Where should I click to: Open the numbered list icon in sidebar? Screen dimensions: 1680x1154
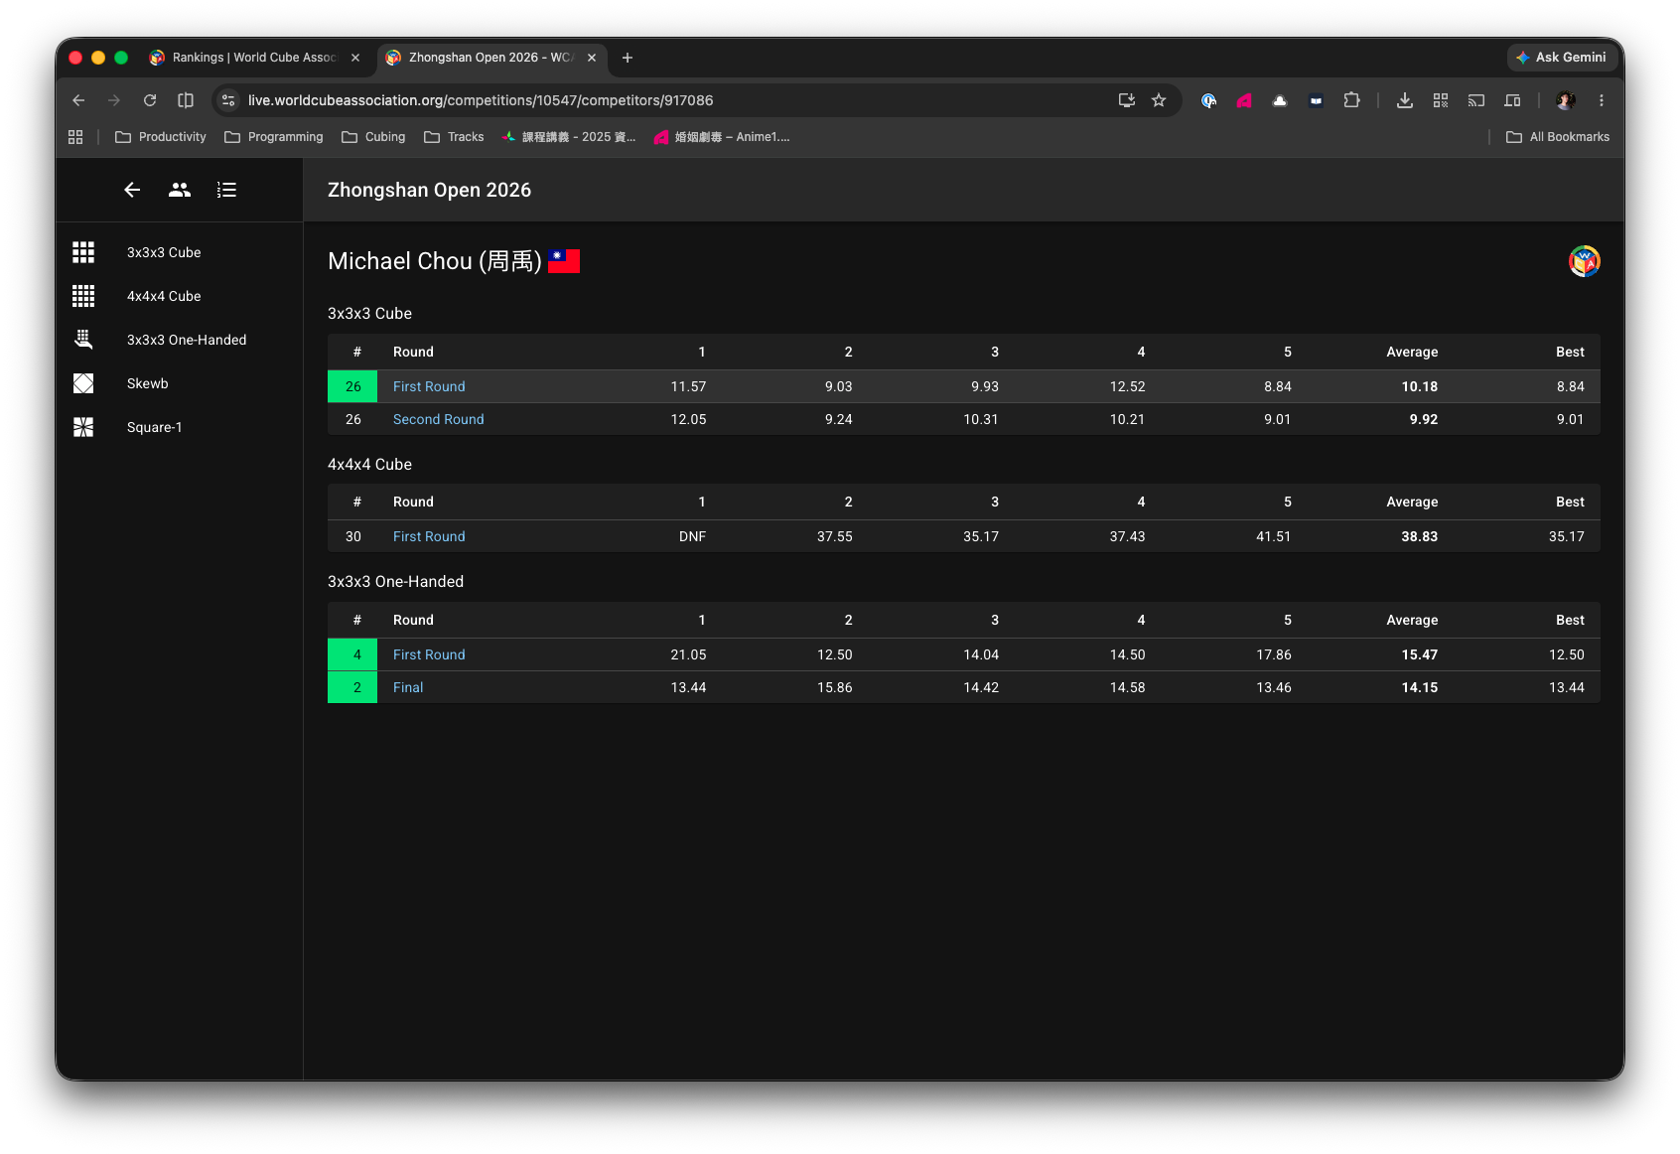(x=226, y=190)
